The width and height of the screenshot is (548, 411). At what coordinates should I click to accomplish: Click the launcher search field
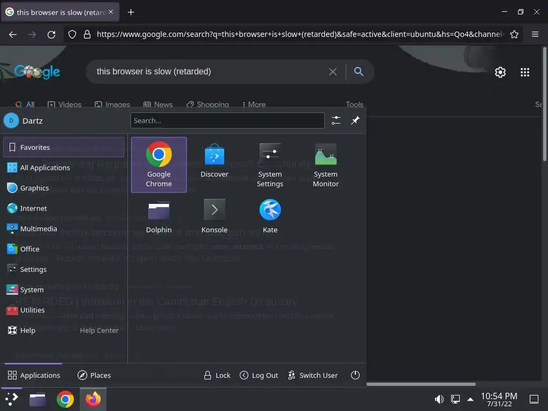(227, 120)
